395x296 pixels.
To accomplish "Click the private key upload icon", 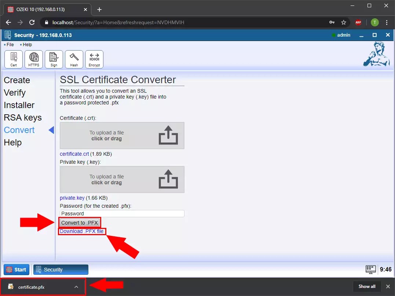I will pyautogui.click(x=168, y=179).
